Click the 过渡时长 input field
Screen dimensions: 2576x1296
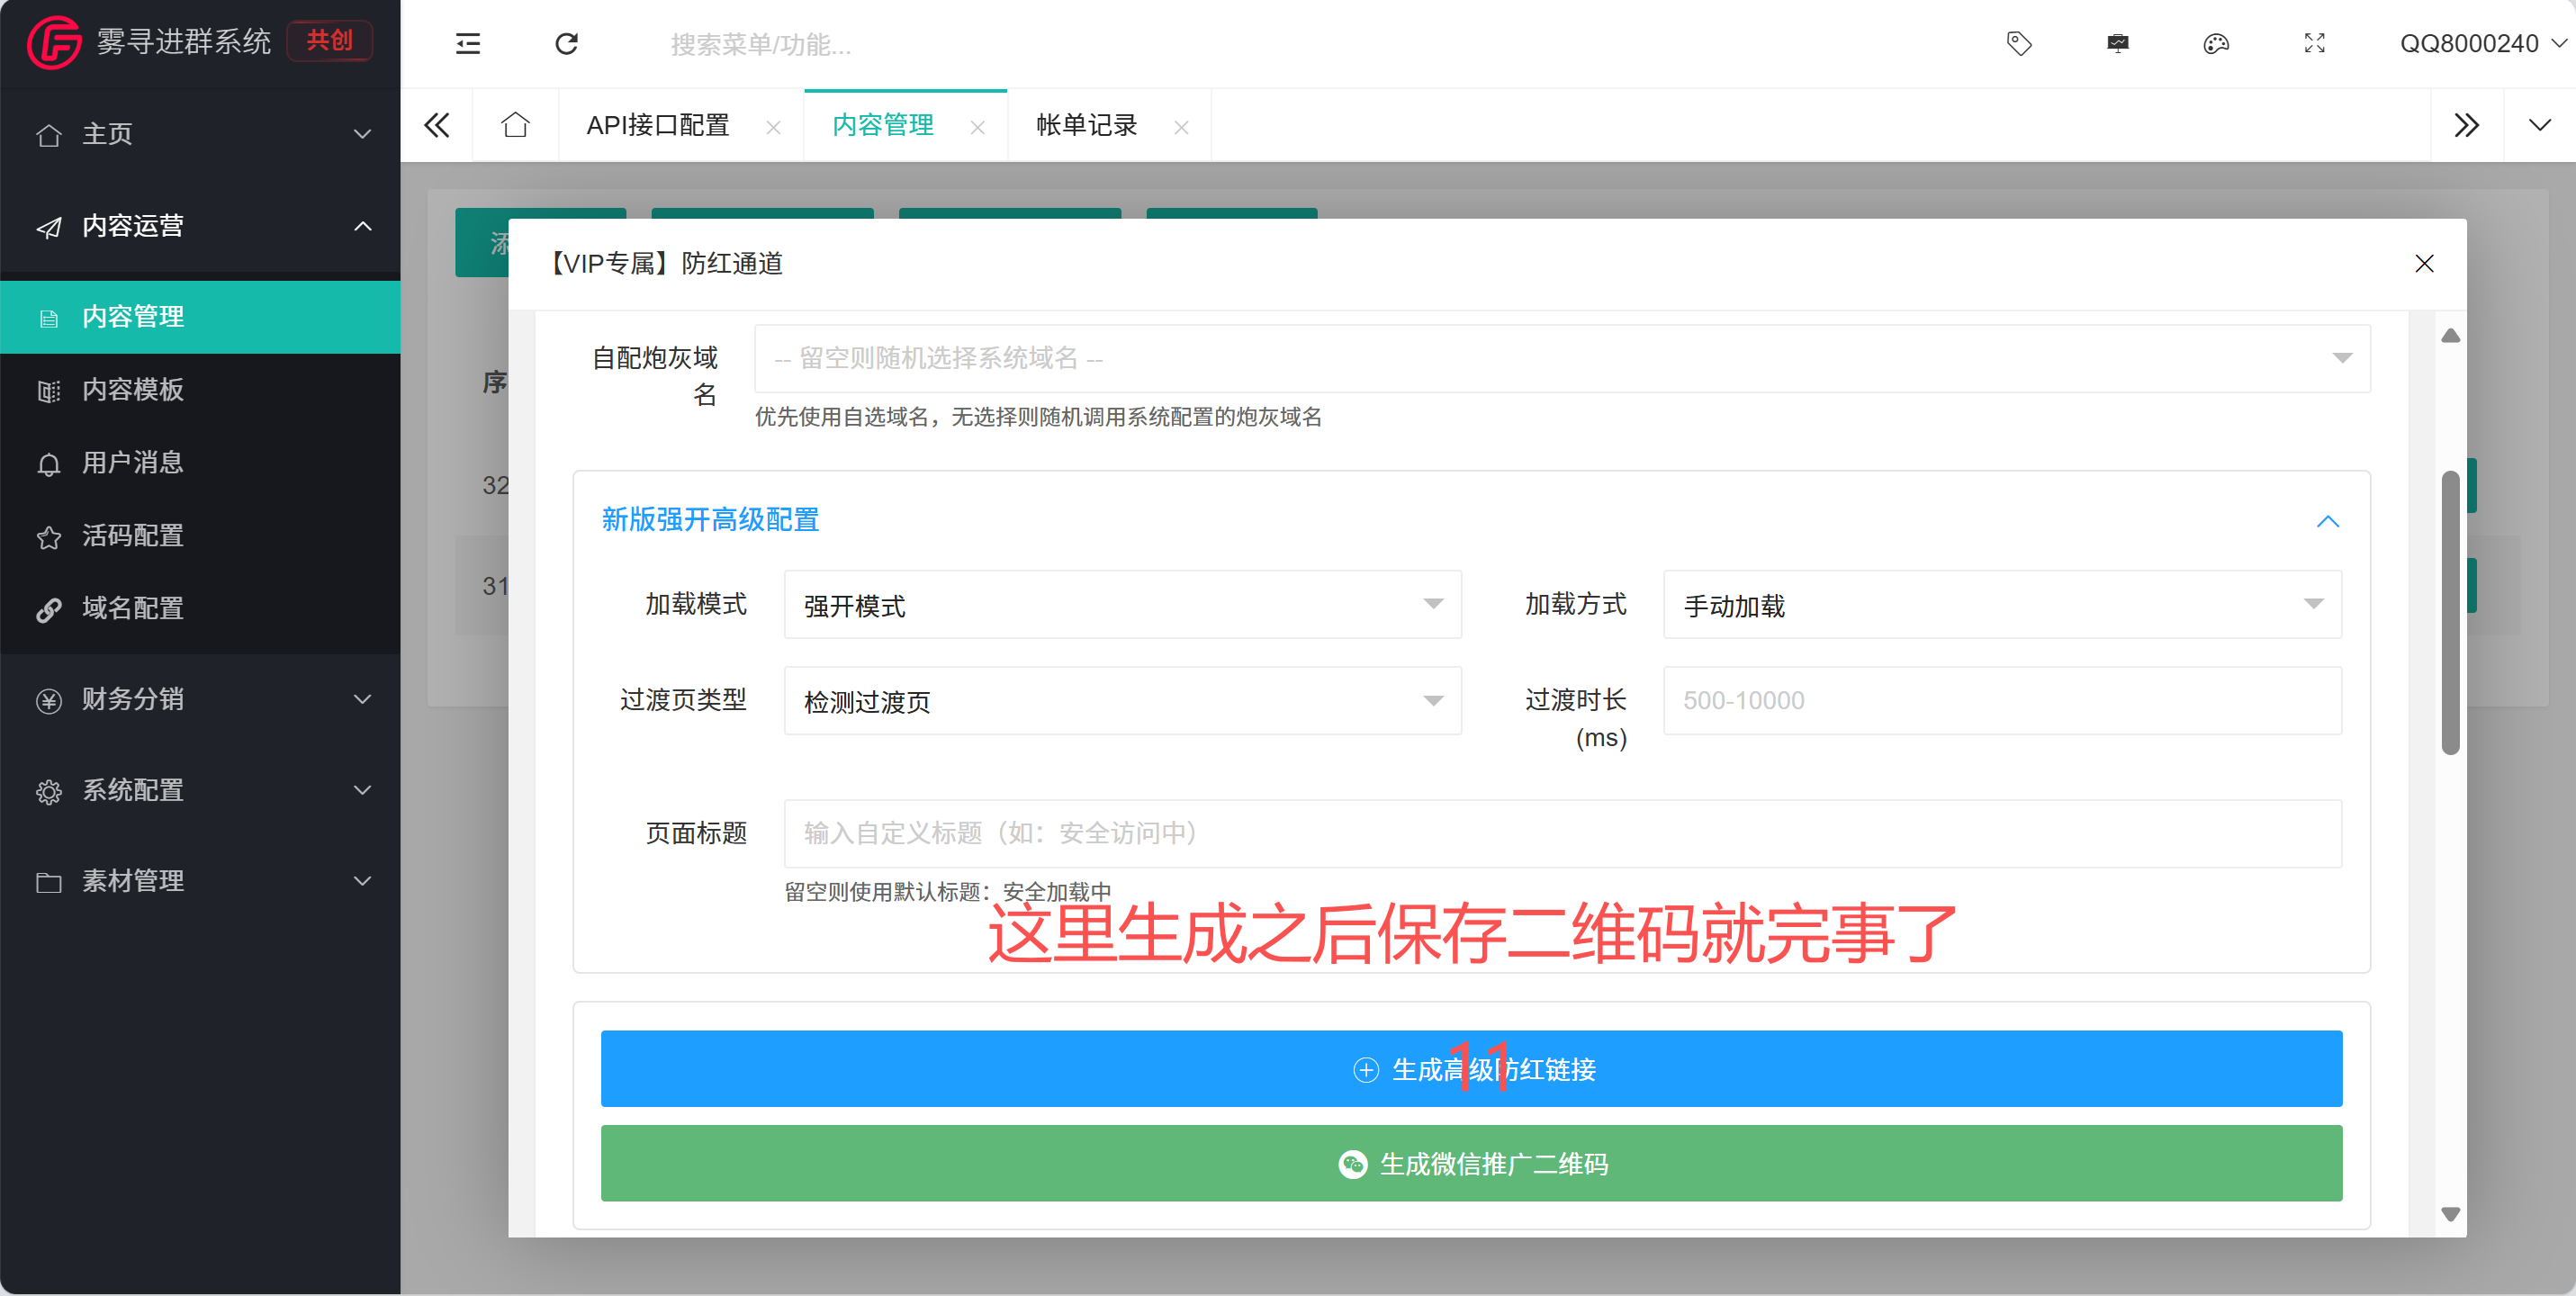point(2002,700)
